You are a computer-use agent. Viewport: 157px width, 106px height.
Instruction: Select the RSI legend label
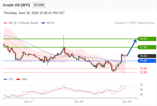pos(11,79)
